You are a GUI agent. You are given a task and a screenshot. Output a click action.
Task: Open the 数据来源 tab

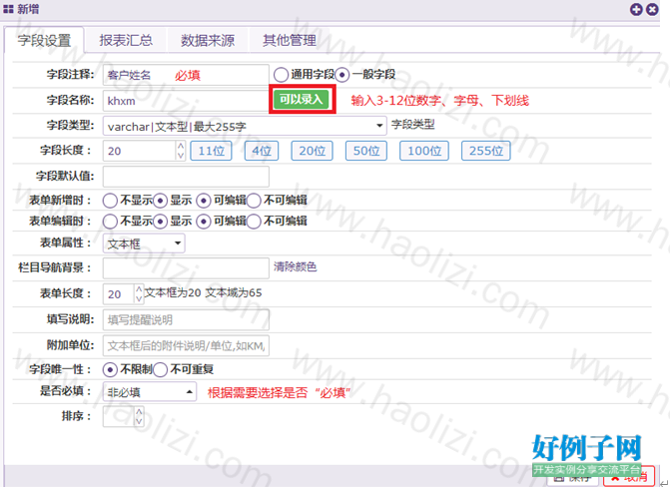point(208,41)
